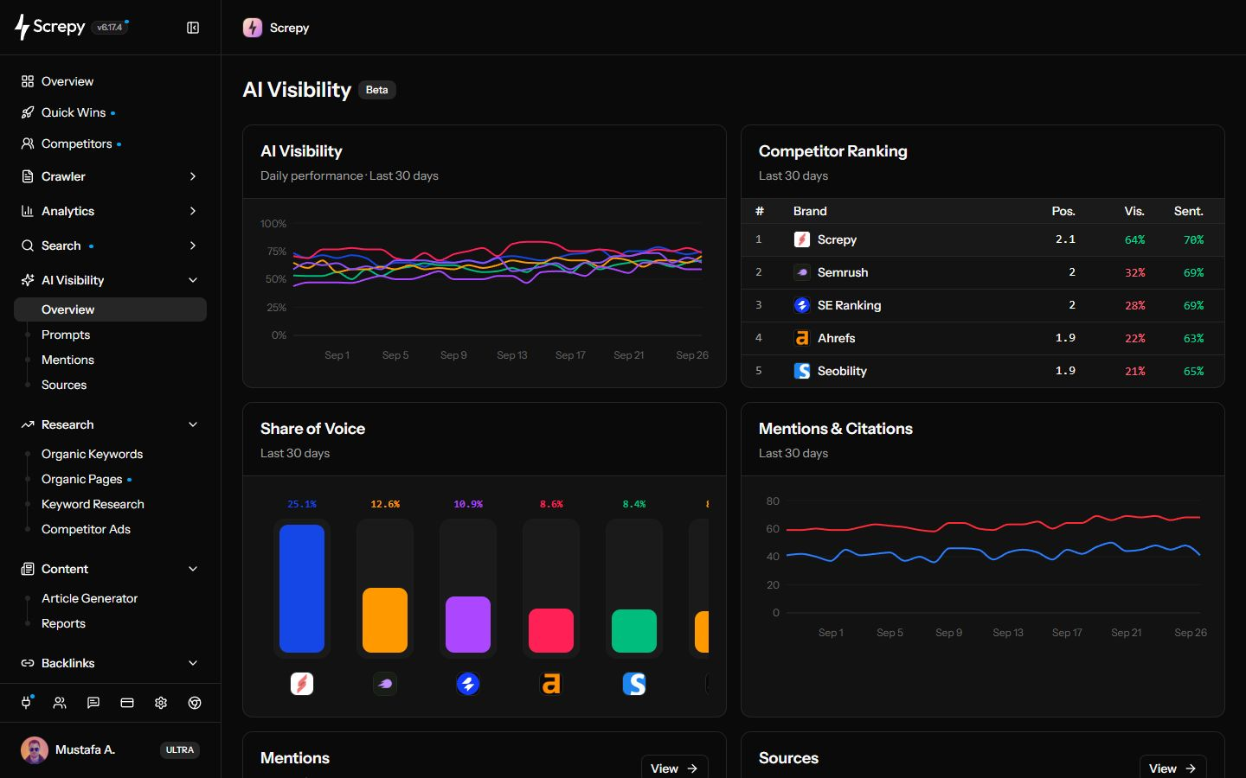Click the Semrush row in Competitor Ranking
1246x778 pixels.
click(983, 272)
